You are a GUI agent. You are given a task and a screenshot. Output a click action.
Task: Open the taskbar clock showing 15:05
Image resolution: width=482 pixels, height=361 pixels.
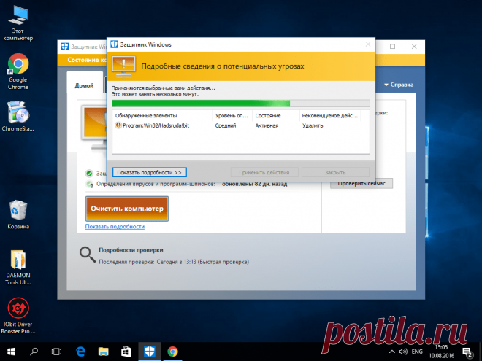point(441,352)
